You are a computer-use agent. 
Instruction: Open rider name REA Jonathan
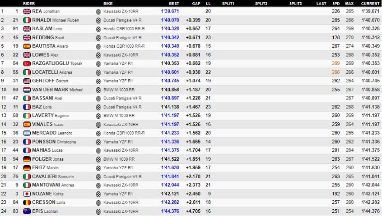[x=46, y=11]
